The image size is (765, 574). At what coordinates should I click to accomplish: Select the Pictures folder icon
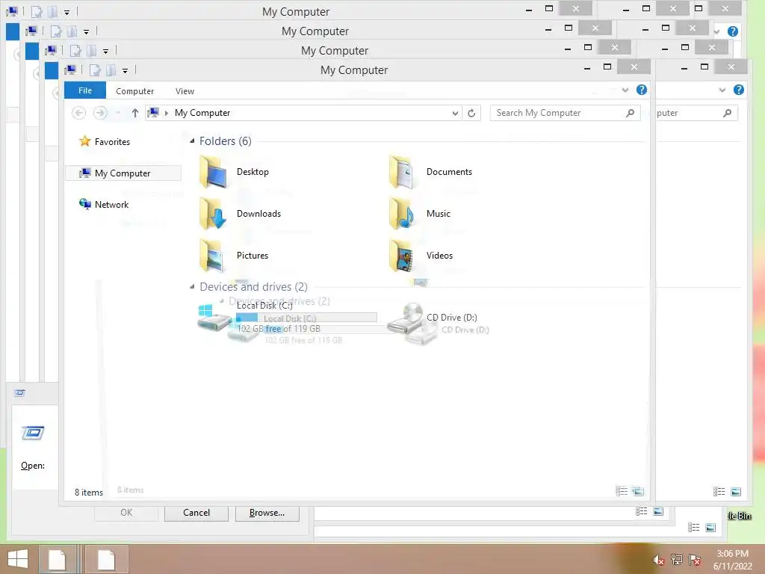click(212, 256)
